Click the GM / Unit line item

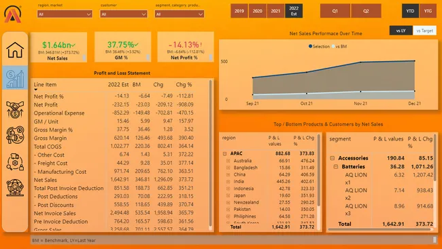coord(46,121)
